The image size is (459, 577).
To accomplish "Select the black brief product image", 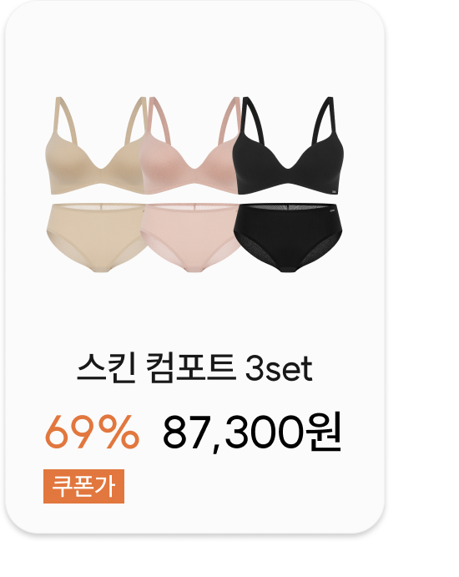I will [288, 237].
